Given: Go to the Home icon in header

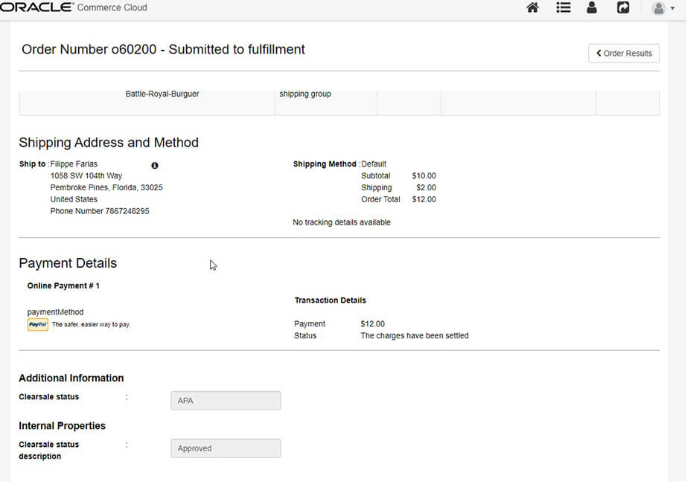Looking at the screenshot, I should [x=532, y=8].
